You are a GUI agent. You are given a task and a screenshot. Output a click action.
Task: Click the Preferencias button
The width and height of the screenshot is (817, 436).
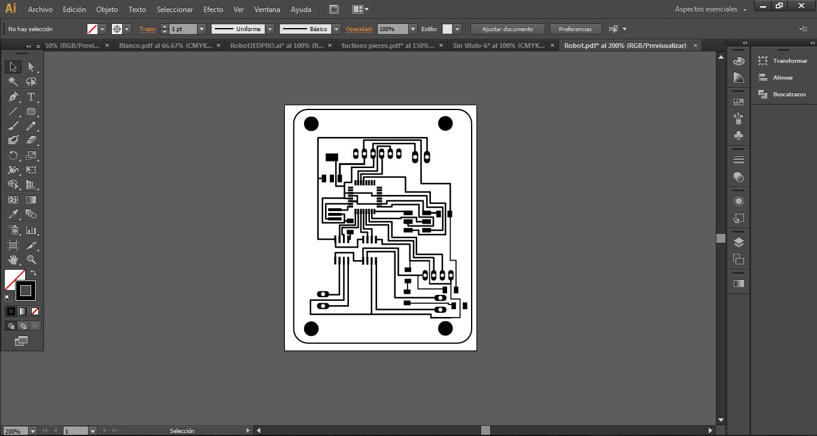[575, 29]
